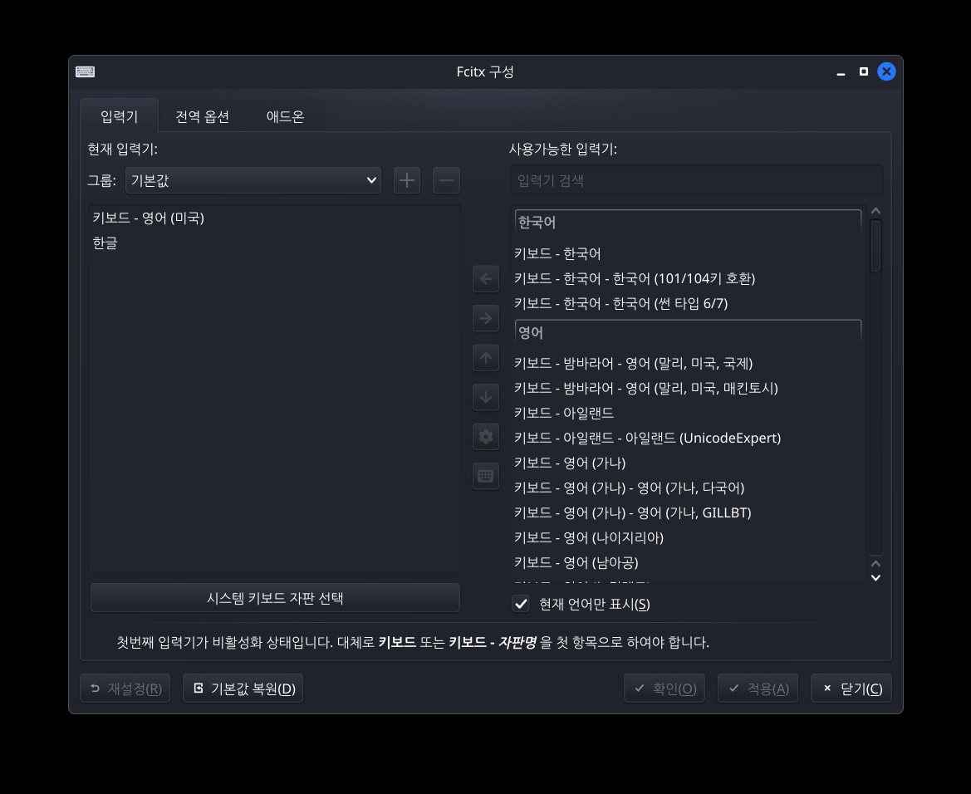Click the keyboard icon in title bar

pos(85,72)
